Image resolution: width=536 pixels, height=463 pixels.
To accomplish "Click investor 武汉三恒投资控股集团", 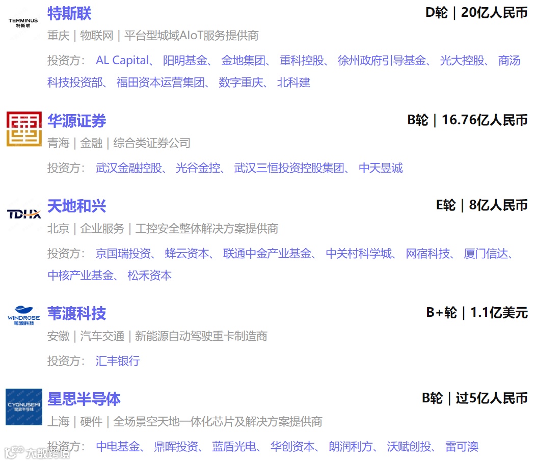I will point(289,168).
